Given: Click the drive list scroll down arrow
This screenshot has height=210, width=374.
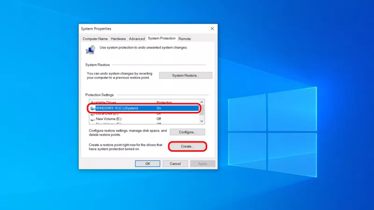Looking at the screenshot, I should pyautogui.click(x=202, y=121).
